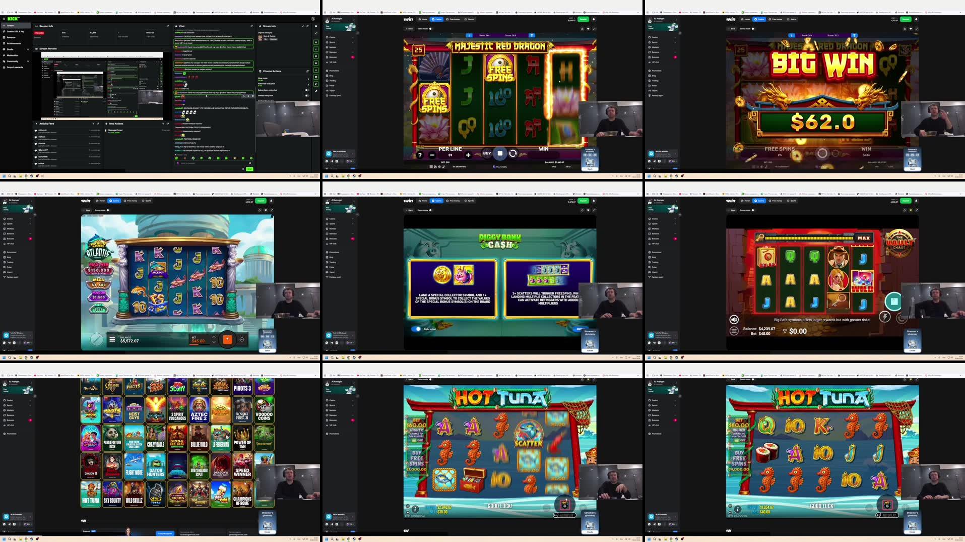Open Free money tab above Piggy Bank Cash
The height and width of the screenshot is (542, 965).
pos(453,201)
